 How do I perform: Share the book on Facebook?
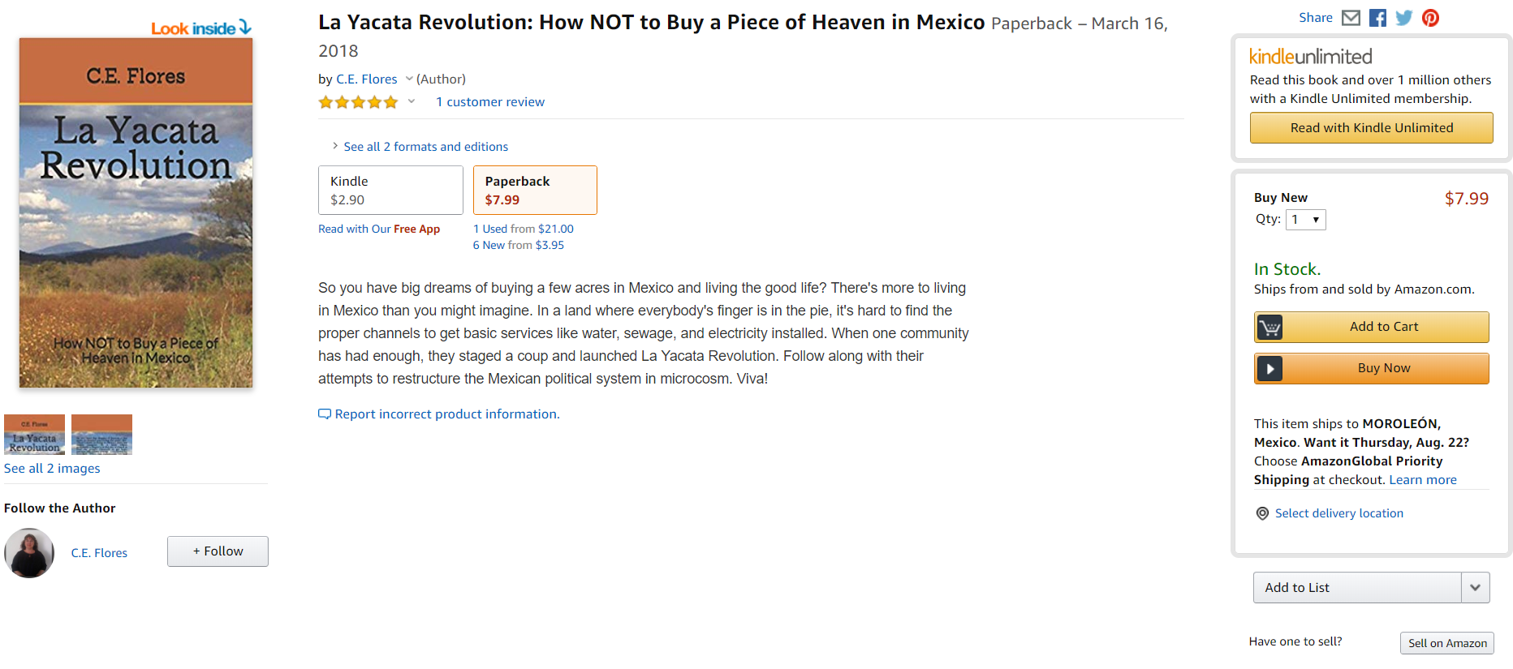click(x=1377, y=18)
